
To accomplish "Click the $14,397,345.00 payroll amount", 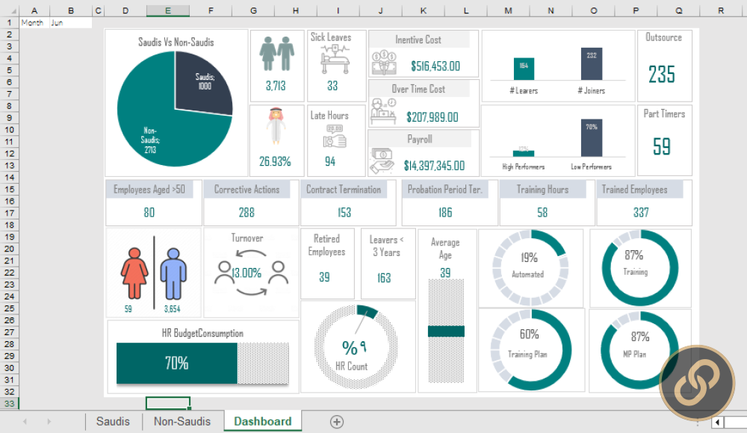I will (434, 165).
